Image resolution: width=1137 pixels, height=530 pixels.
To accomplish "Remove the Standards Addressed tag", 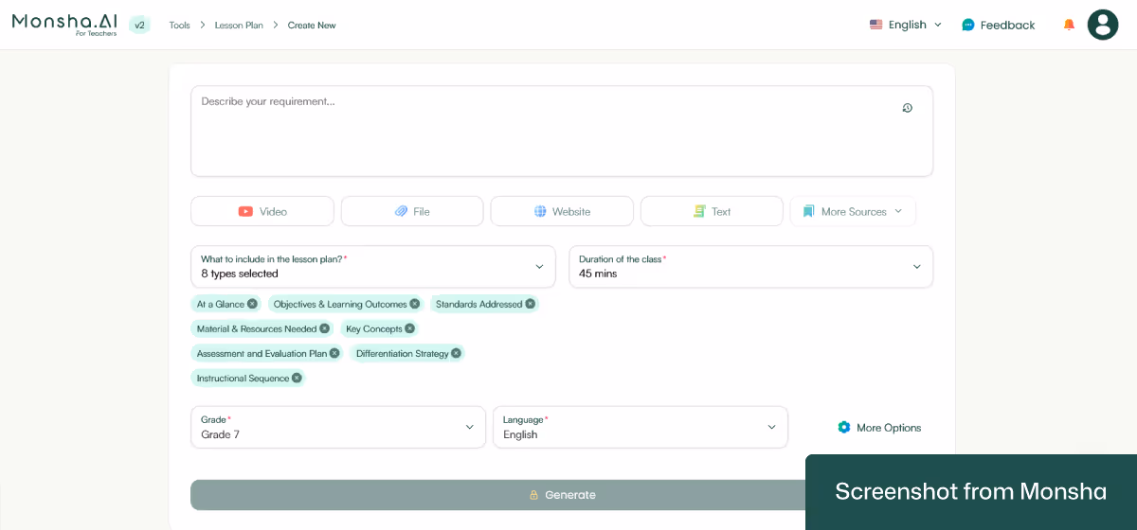I will pos(530,304).
